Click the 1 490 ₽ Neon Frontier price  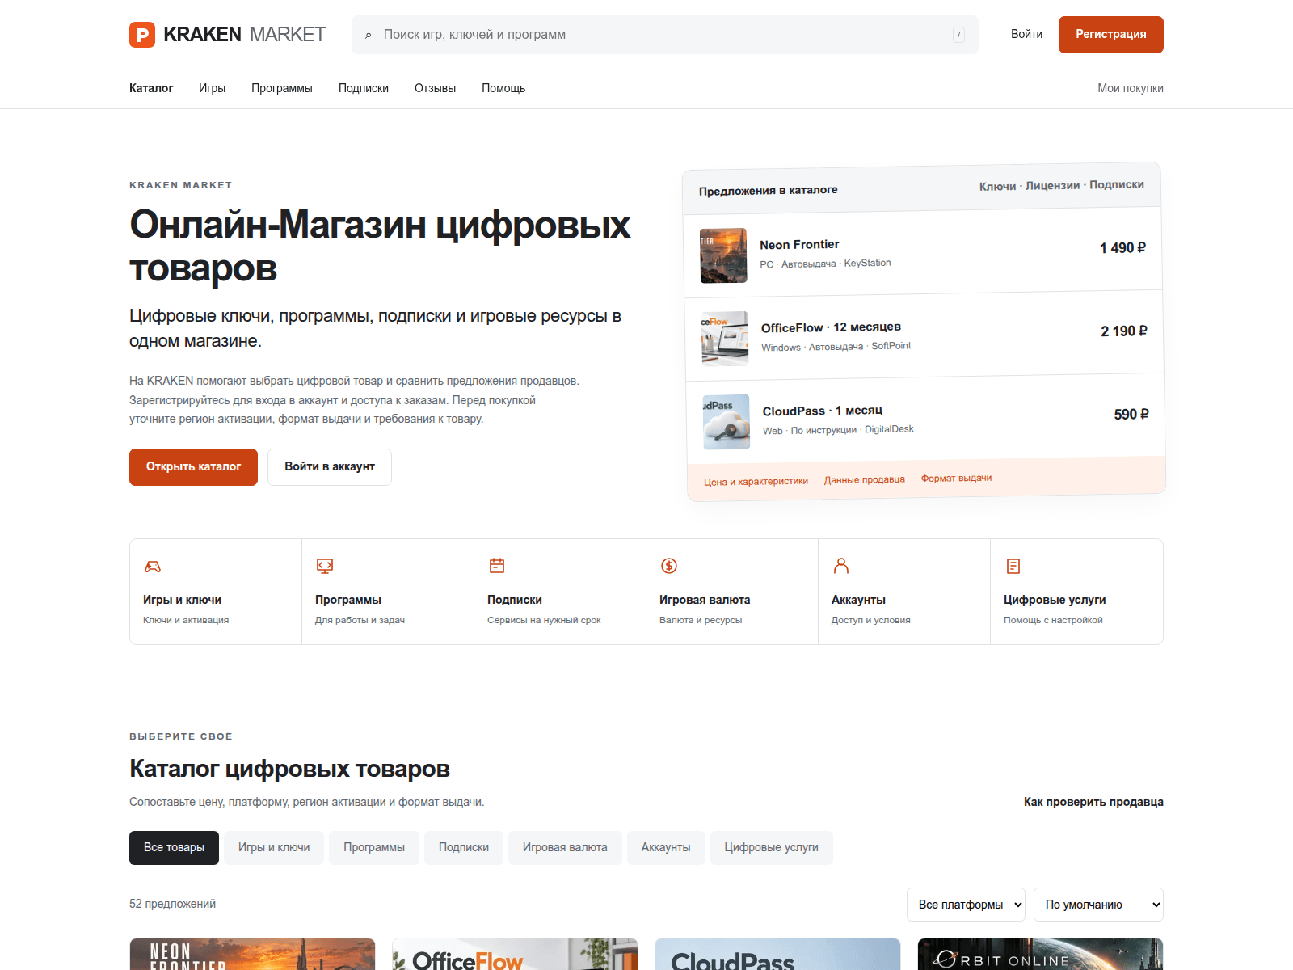click(1122, 248)
